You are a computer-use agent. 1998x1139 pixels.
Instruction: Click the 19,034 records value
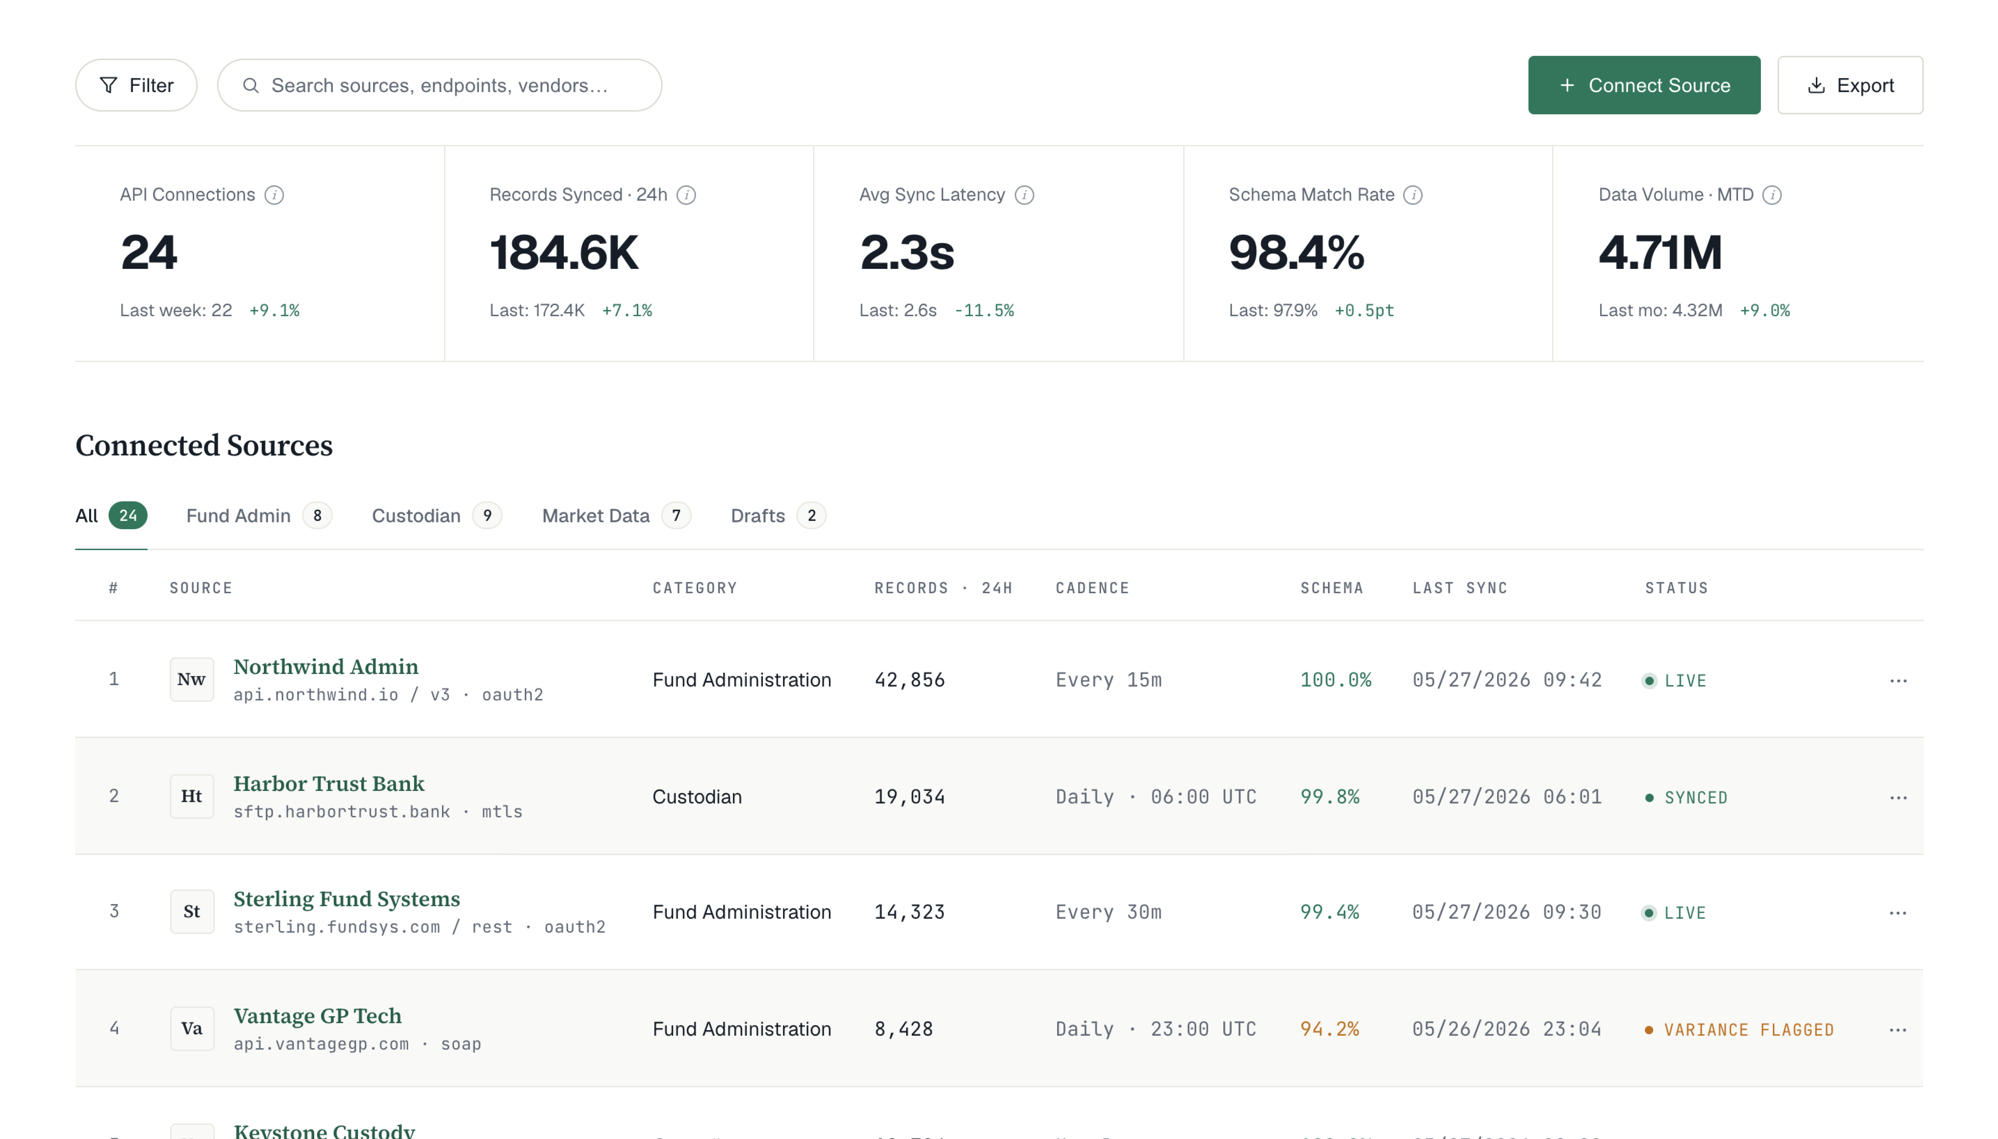pos(909,796)
